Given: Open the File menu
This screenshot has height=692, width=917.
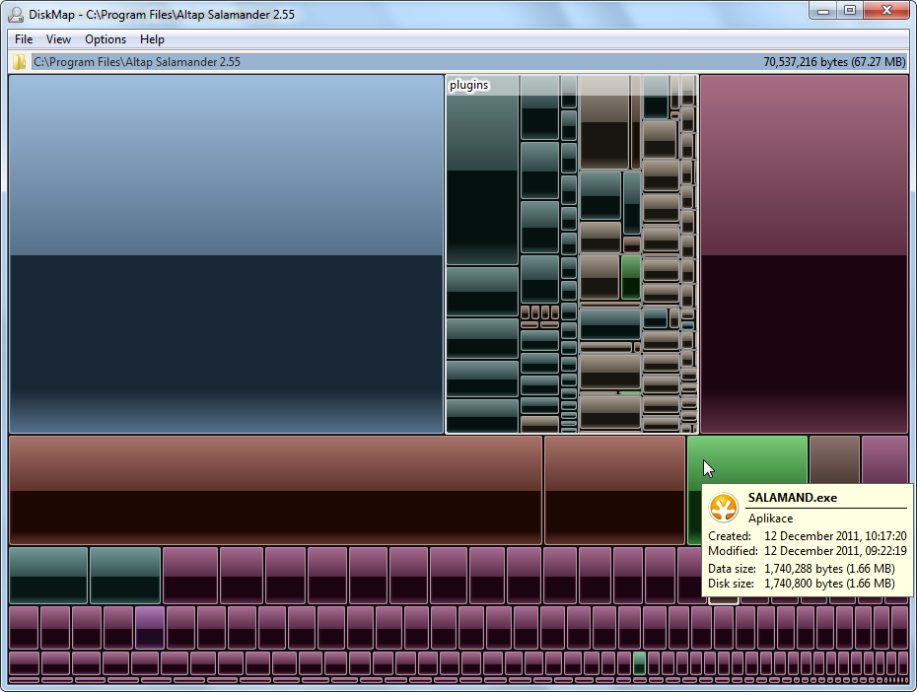Looking at the screenshot, I should (24, 39).
